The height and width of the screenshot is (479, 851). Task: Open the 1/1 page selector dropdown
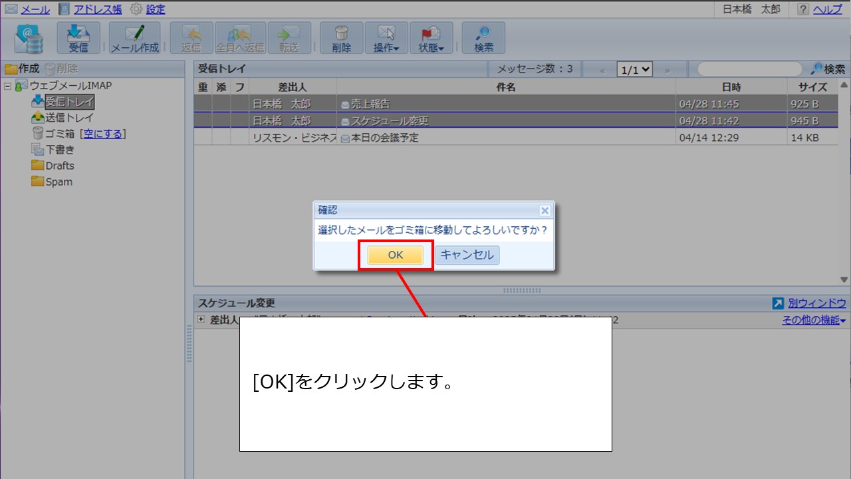point(634,69)
